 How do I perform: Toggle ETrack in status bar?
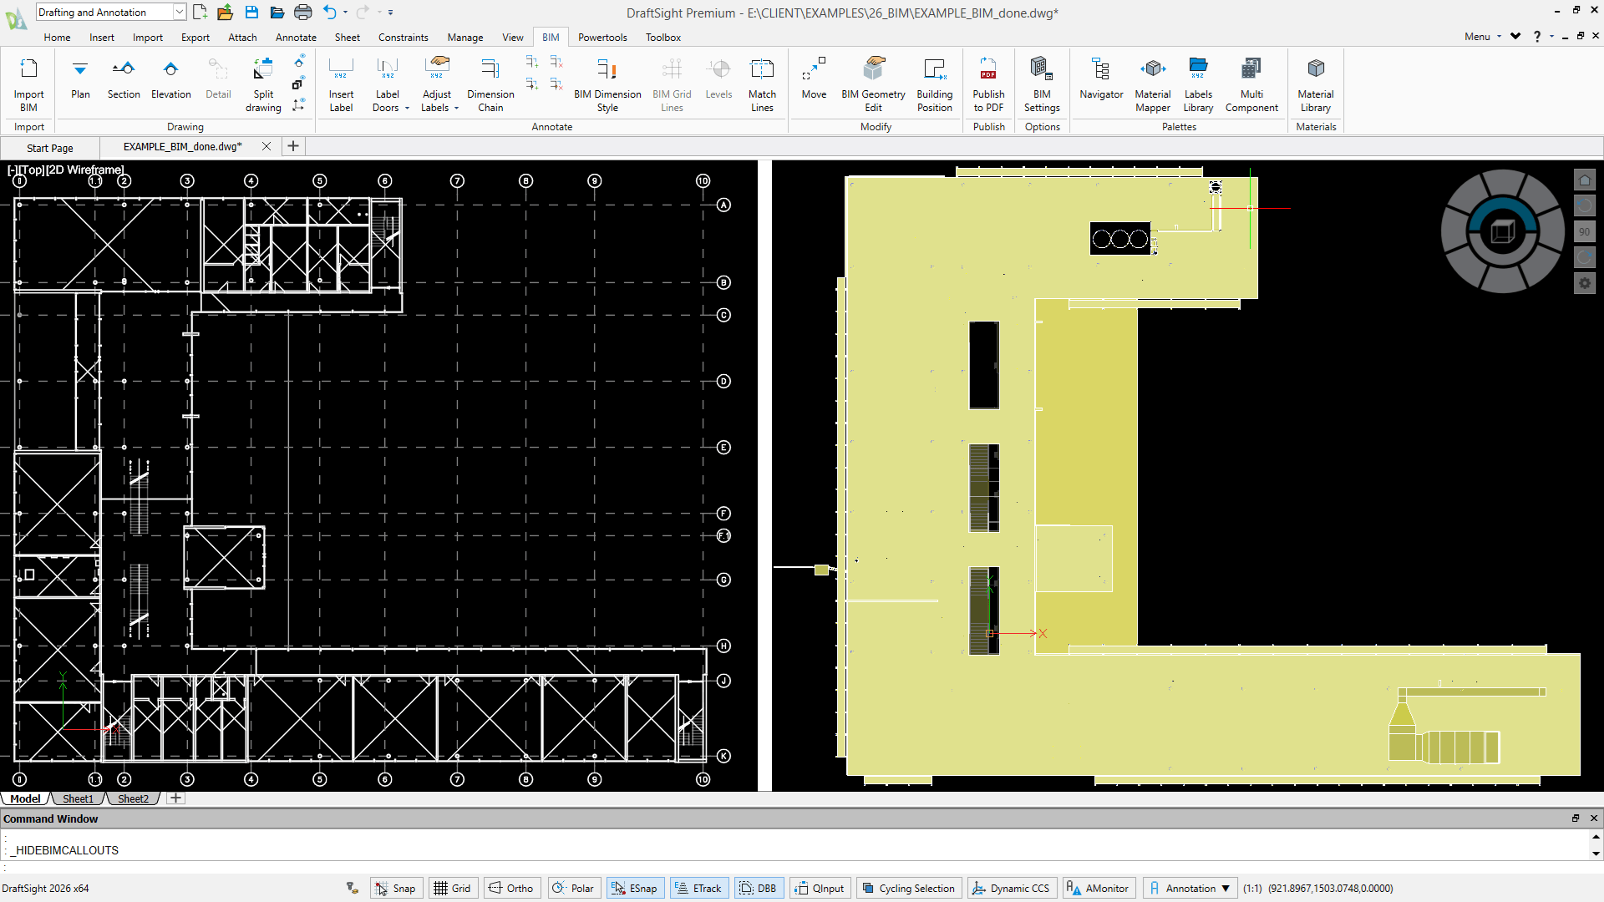(698, 888)
